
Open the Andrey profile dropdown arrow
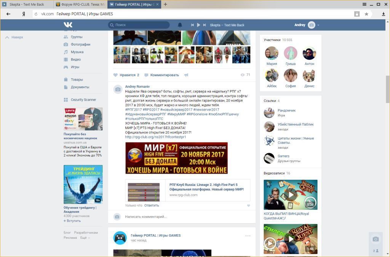point(318,25)
